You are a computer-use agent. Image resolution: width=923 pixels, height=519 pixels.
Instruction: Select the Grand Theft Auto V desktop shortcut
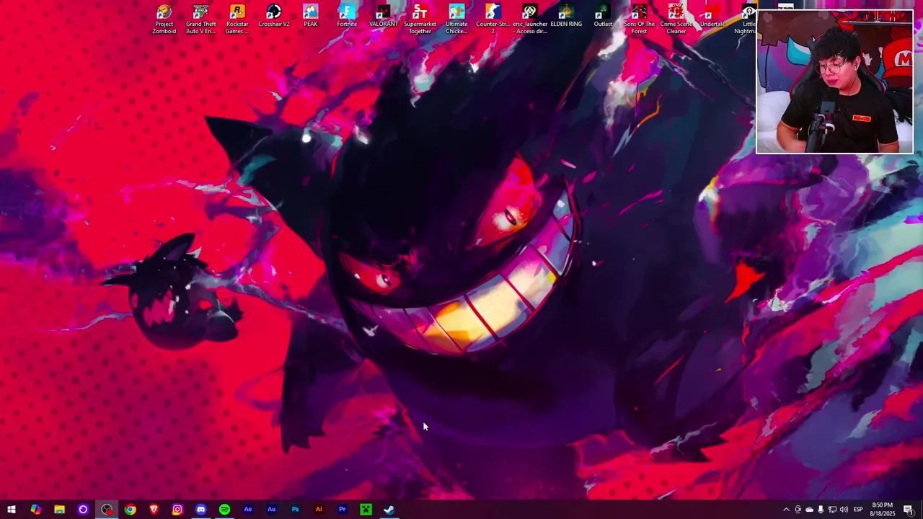pyautogui.click(x=200, y=19)
